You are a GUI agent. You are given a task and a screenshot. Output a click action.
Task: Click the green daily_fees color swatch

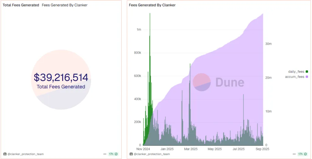coord(307,72)
